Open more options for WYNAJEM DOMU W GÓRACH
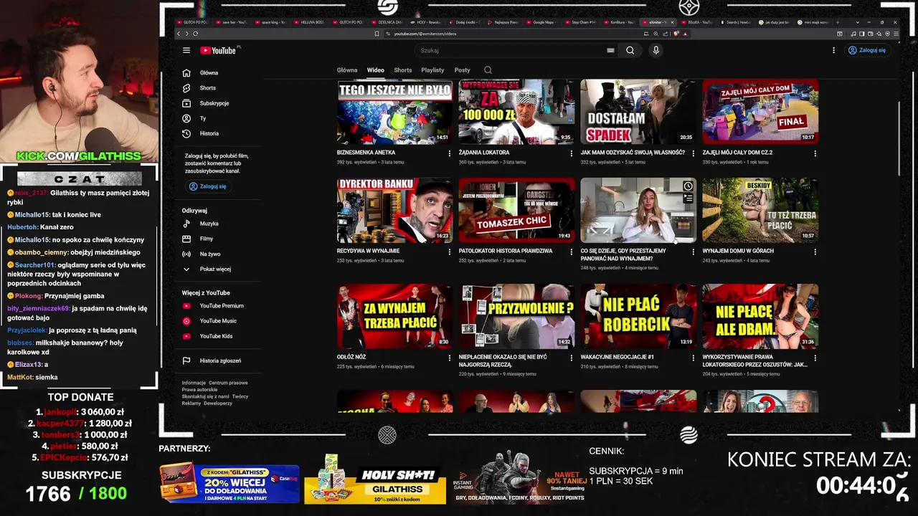 (x=815, y=252)
